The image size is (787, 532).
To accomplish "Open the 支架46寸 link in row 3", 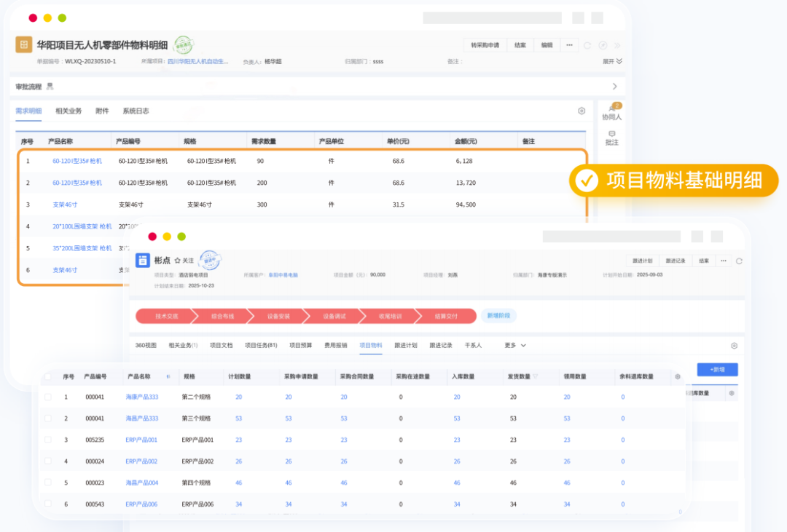I will [x=65, y=205].
